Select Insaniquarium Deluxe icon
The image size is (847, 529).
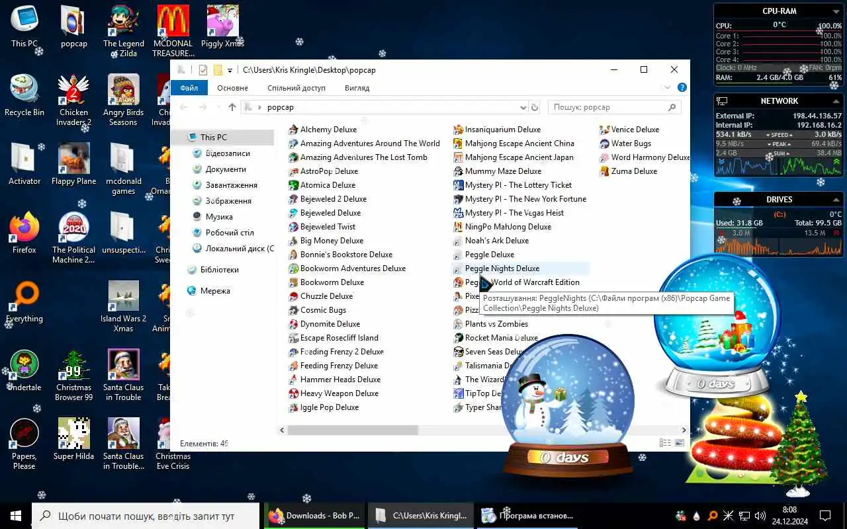(458, 130)
